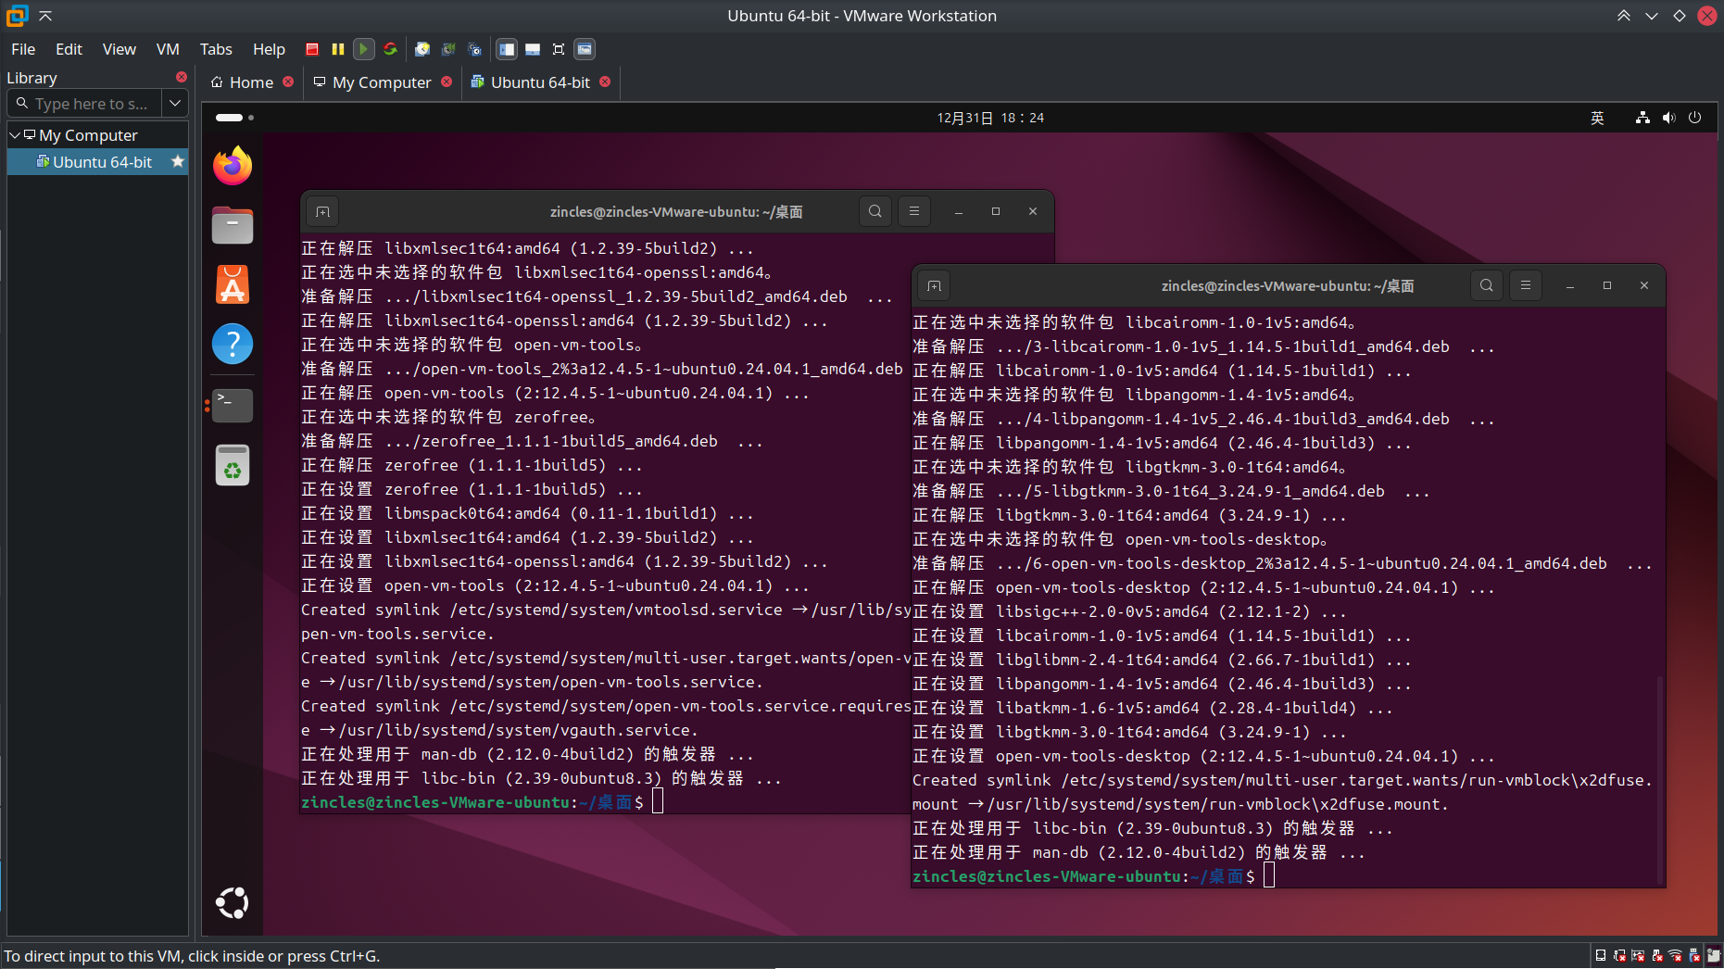The width and height of the screenshot is (1724, 969).
Task: Open the Edit menu
Action: click(x=69, y=49)
